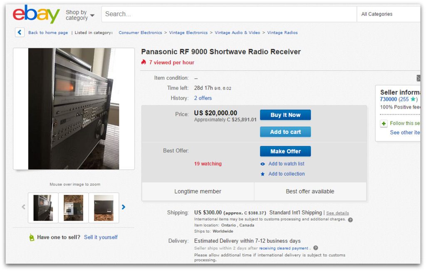Screen dimensions: 426x271
Task: Click the help icon after customs processing note
Action: click(350, 220)
